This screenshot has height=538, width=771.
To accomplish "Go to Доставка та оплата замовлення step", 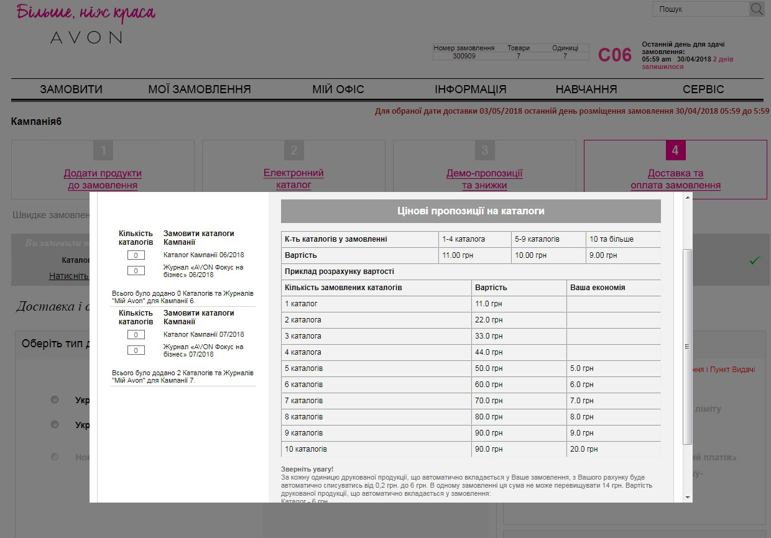I will pyautogui.click(x=675, y=179).
